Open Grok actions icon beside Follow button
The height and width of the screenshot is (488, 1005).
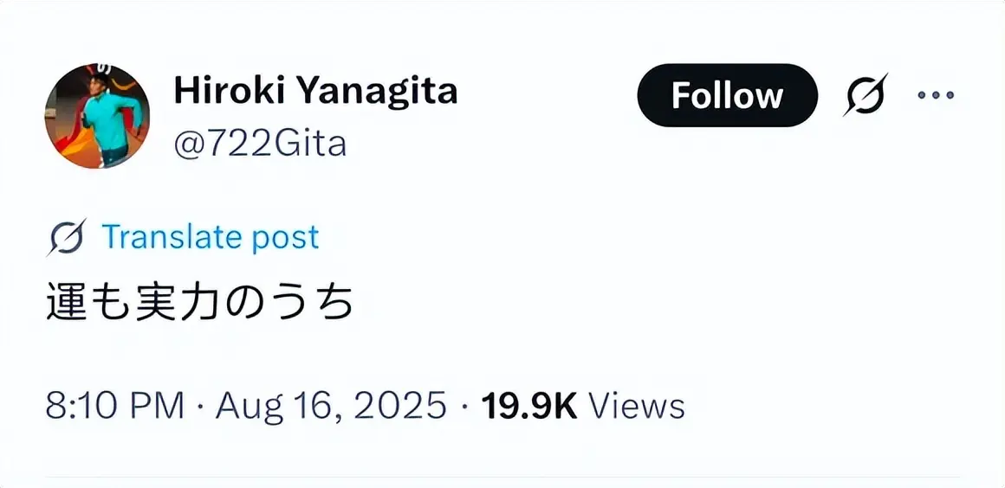(x=866, y=95)
